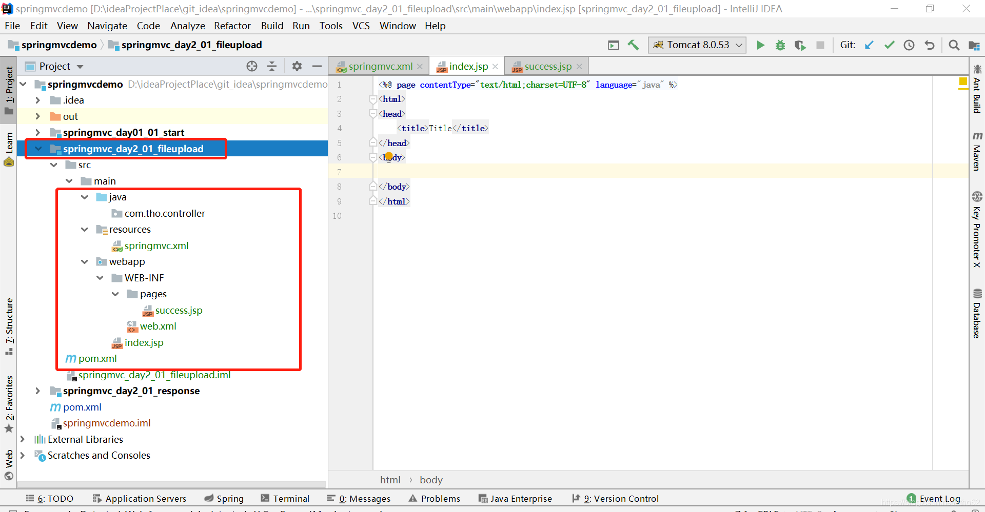The width and height of the screenshot is (985, 512).
Task: Open the Favorites tool window
Action: [x=9, y=405]
